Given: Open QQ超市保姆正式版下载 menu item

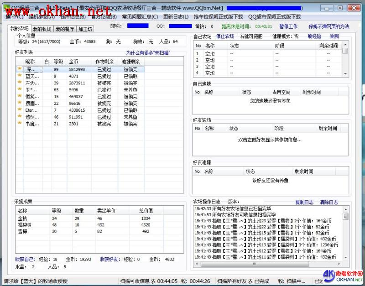Looking at the screenshot, I should tap(275, 17).
